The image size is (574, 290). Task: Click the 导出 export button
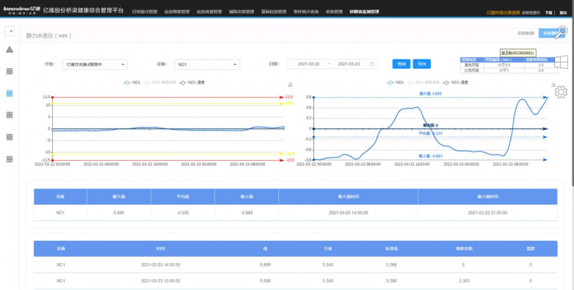[422, 64]
